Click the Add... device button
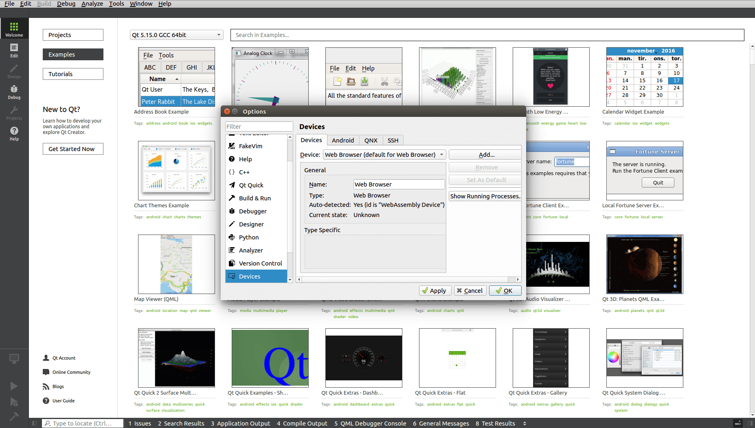Viewport: 755px width, 428px height. pos(485,155)
